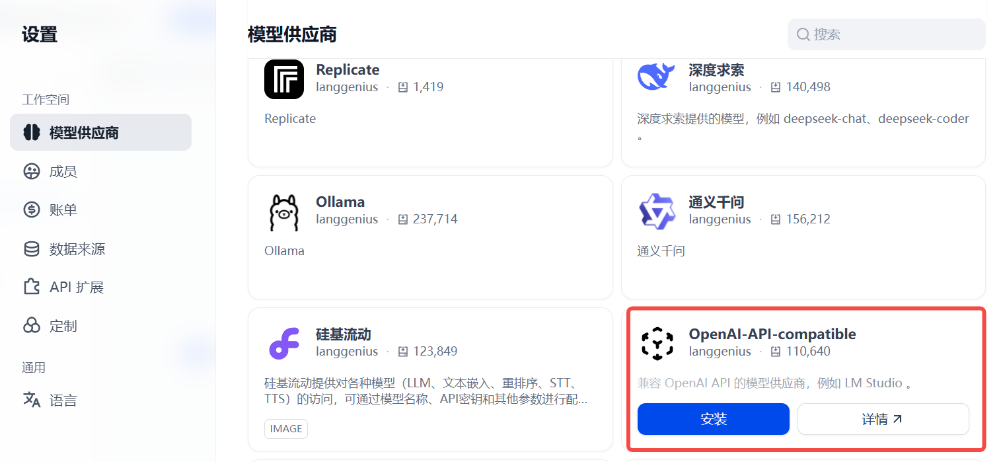Click the SiliconFlow purple logo icon
The width and height of the screenshot is (1003, 462).
pyautogui.click(x=284, y=344)
